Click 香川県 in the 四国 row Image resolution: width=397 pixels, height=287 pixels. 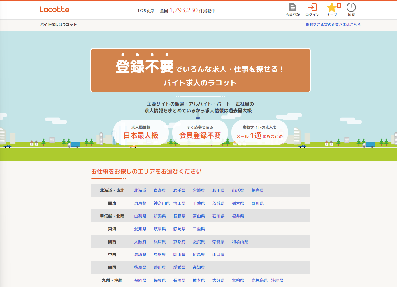(160, 267)
